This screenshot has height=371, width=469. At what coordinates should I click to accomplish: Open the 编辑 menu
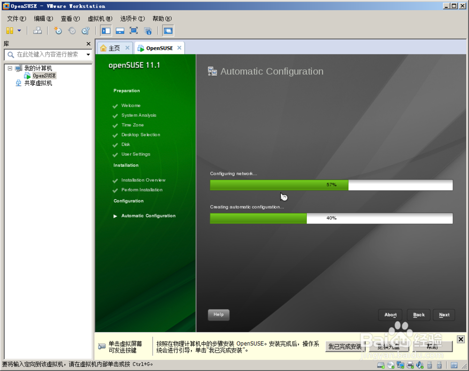43,19
